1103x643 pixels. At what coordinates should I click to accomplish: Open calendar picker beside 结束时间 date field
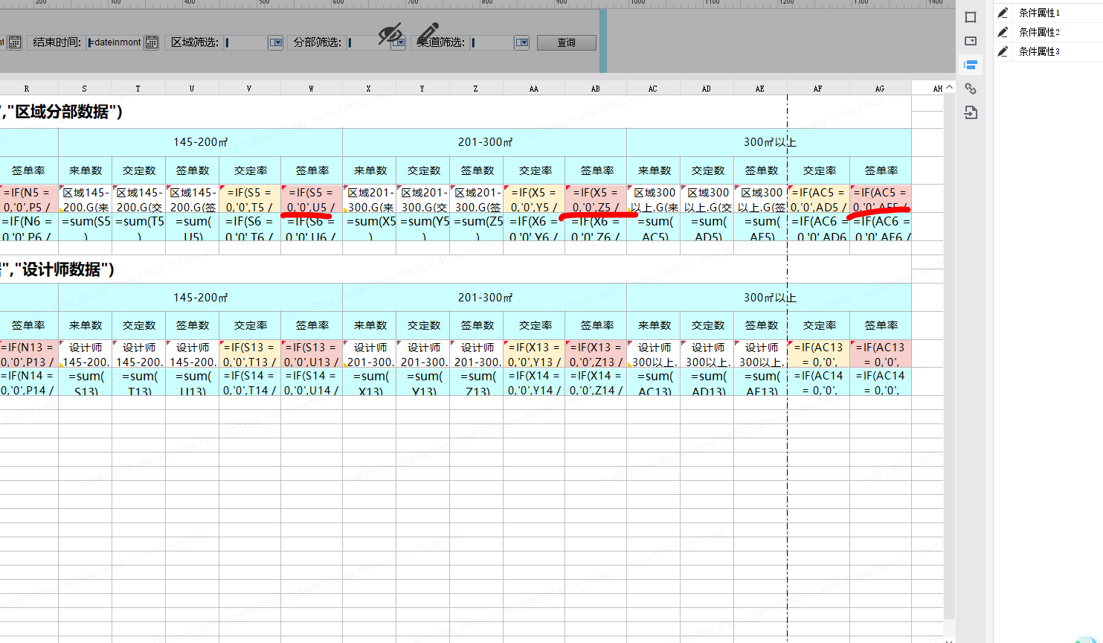click(152, 42)
